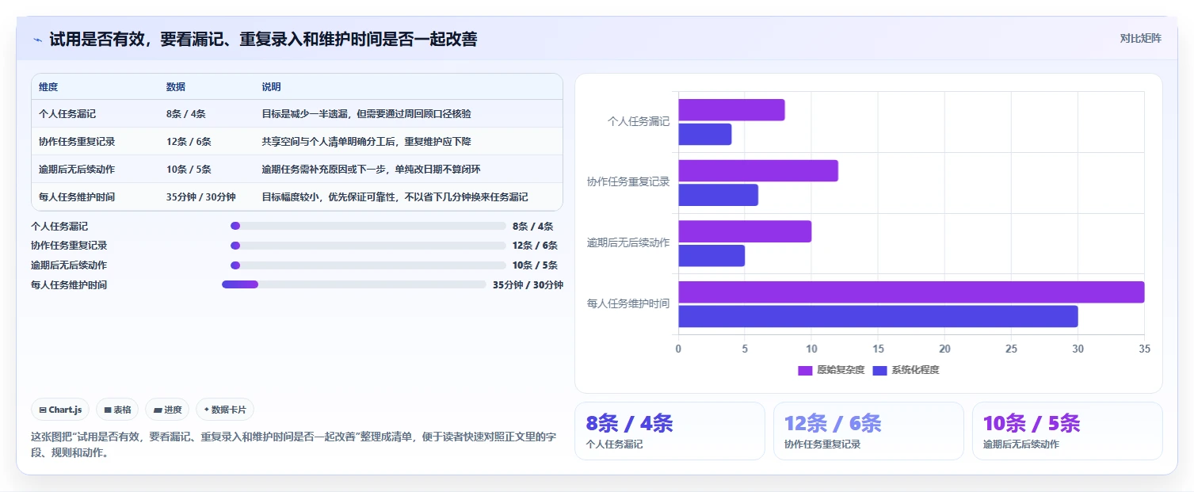The width and height of the screenshot is (1194, 492).
Task: Select the Chart.js tag chip
Action: coord(60,410)
